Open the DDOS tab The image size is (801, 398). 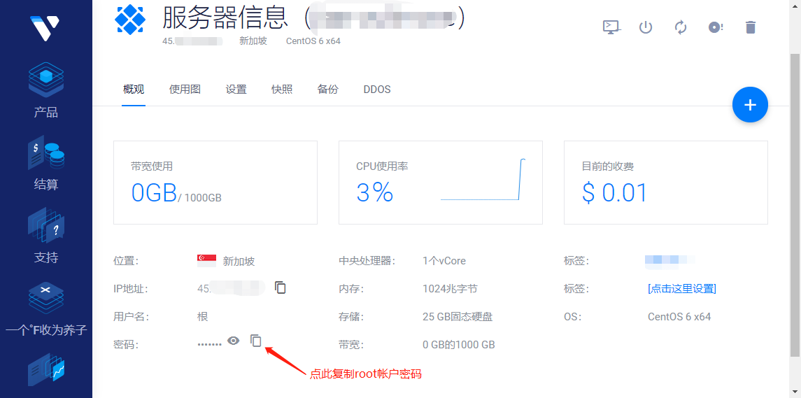click(377, 90)
